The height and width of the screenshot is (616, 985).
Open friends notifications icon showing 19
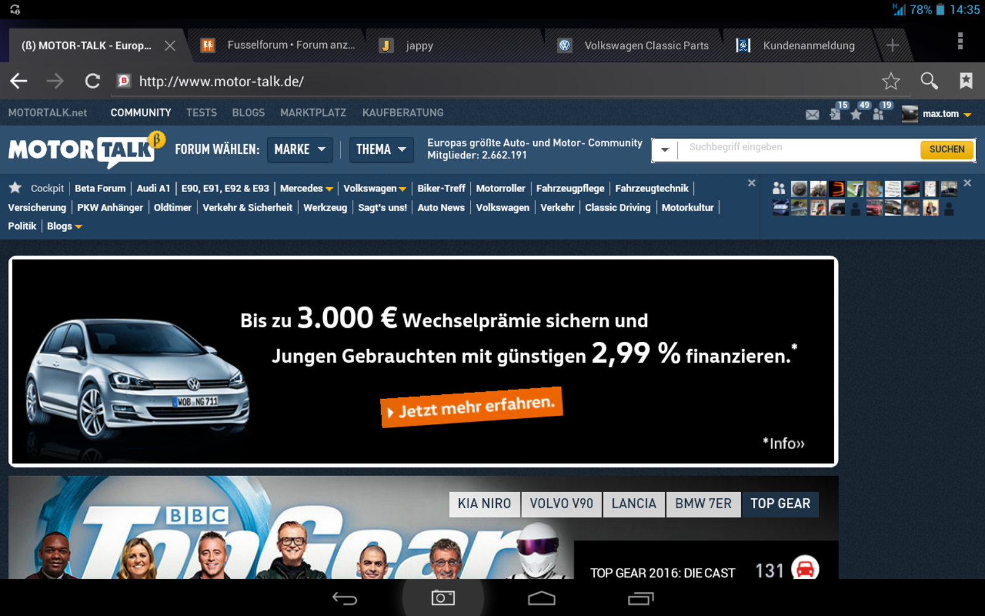(x=878, y=114)
